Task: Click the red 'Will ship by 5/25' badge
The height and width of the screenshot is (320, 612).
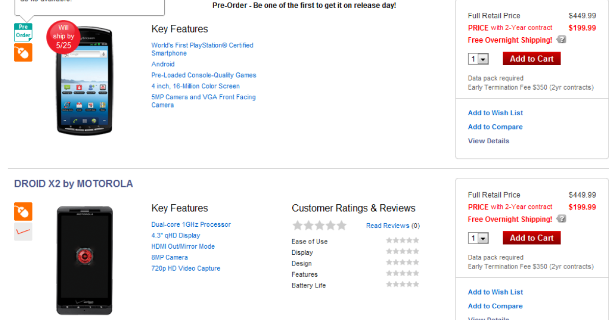Action: pyautogui.click(x=64, y=37)
